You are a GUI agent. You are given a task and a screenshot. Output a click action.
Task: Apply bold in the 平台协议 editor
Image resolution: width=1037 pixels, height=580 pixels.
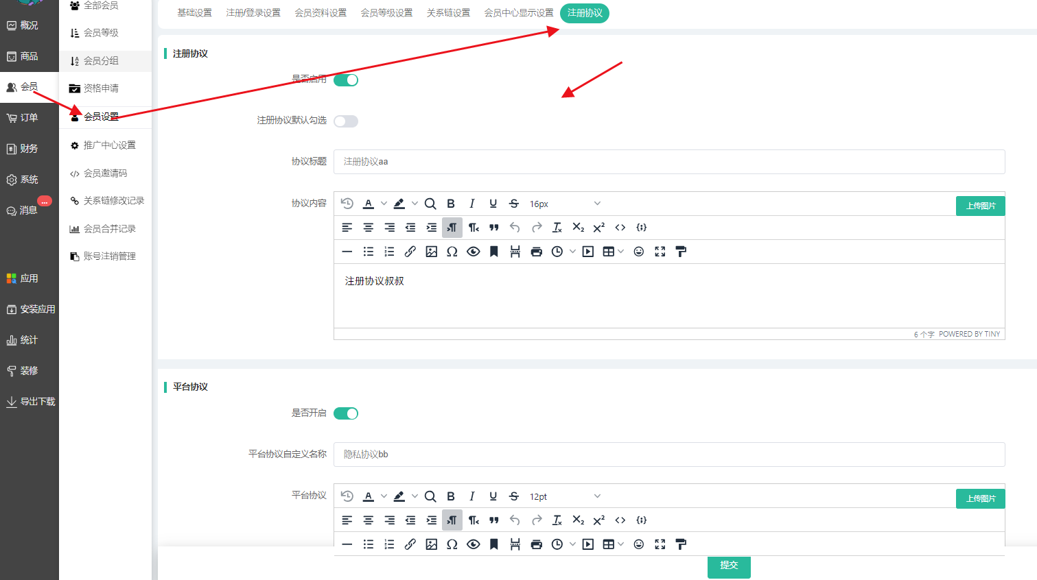(x=451, y=496)
